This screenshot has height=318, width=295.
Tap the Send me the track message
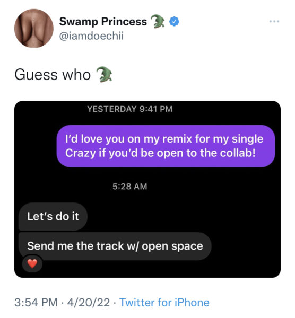click(115, 246)
